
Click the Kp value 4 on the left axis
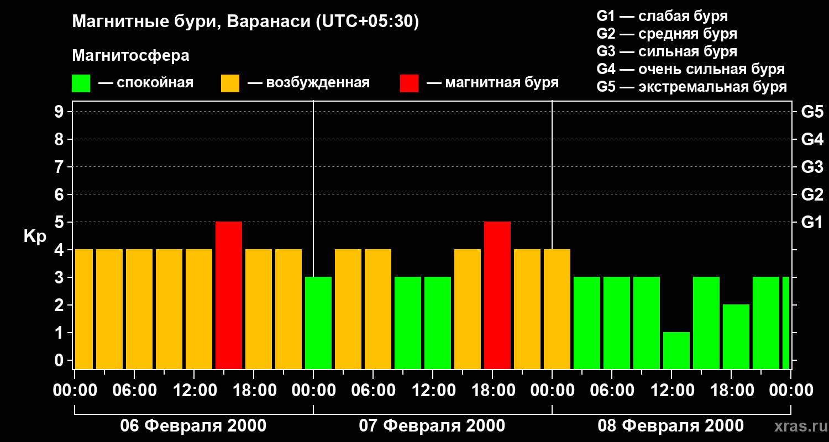point(60,250)
